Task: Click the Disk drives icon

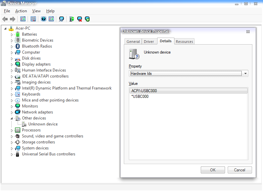Action: (x=18, y=59)
